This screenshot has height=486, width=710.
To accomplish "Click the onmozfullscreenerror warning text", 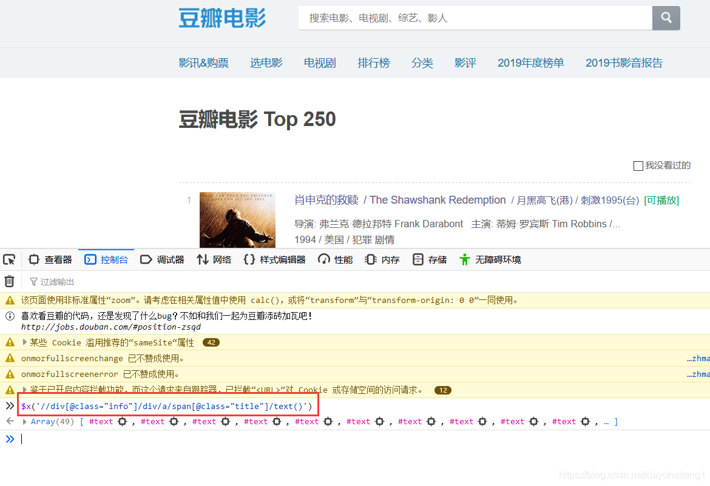I will point(100,374).
